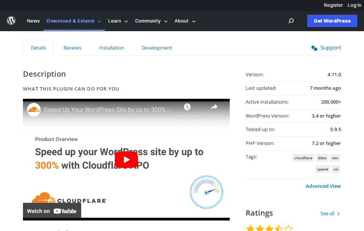Click the Watch later clock icon
This screenshot has width=364, height=231.
click(187, 107)
